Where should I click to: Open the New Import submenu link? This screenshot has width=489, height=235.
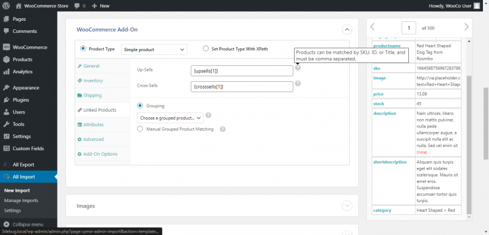tap(17, 190)
